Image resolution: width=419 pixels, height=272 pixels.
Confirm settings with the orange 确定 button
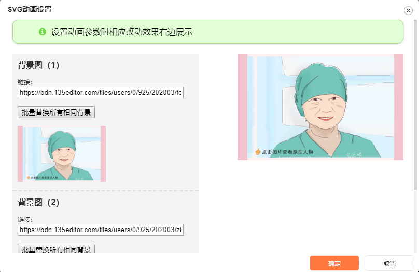click(334, 264)
